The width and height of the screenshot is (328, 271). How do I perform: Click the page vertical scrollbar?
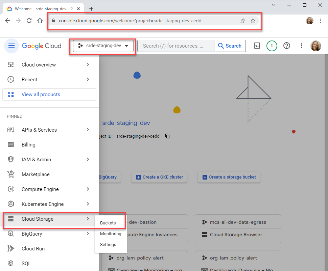pyautogui.click(x=326, y=163)
